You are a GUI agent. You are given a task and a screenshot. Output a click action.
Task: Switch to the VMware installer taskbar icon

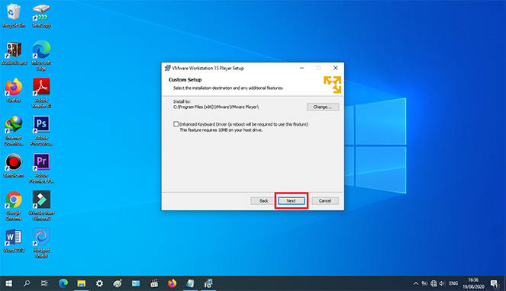click(208, 283)
